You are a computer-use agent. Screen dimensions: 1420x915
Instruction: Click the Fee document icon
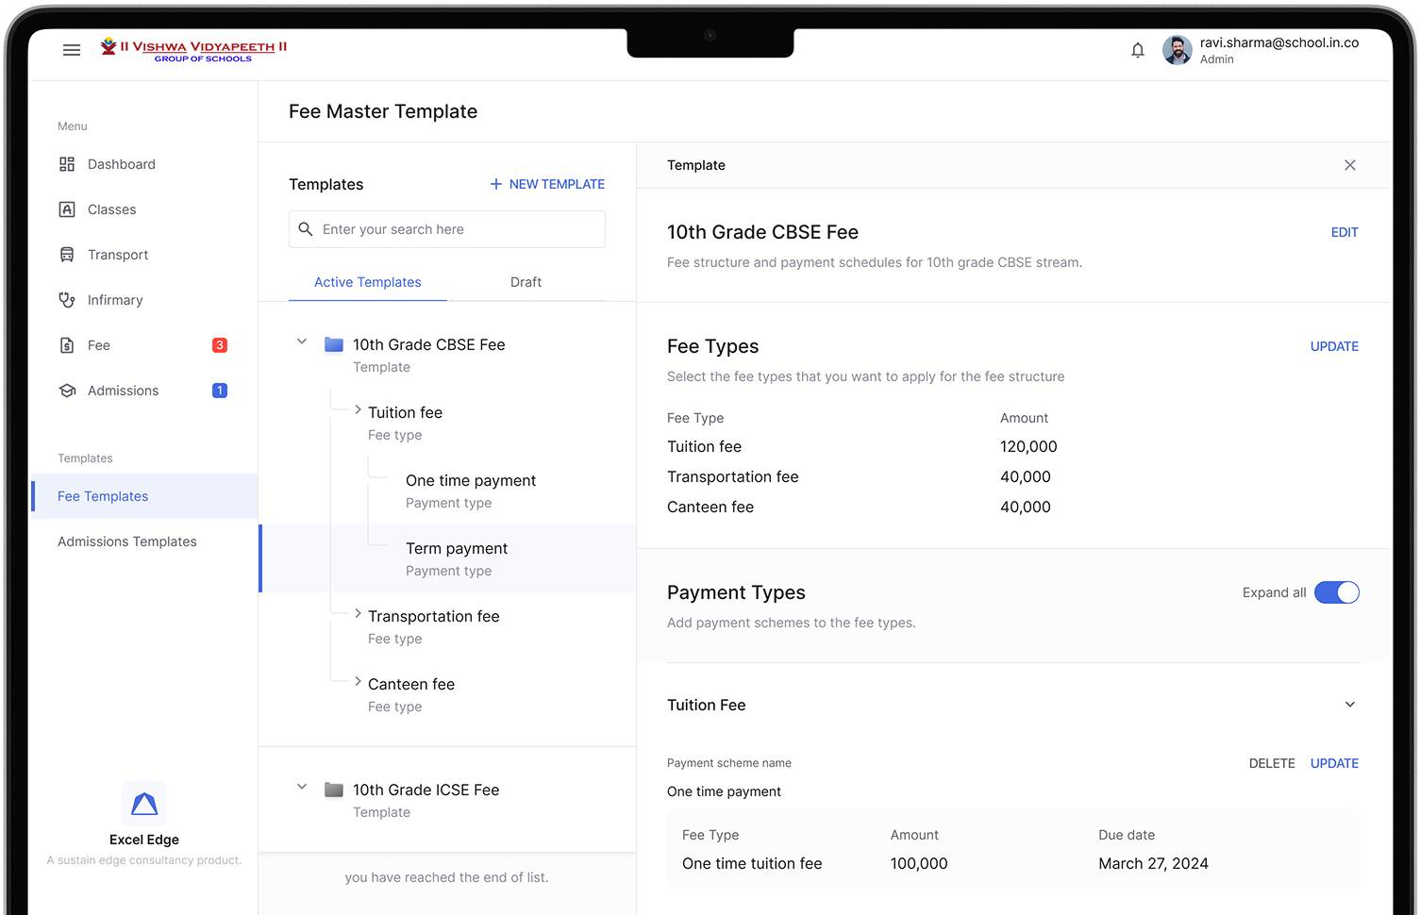(x=67, y=345)
